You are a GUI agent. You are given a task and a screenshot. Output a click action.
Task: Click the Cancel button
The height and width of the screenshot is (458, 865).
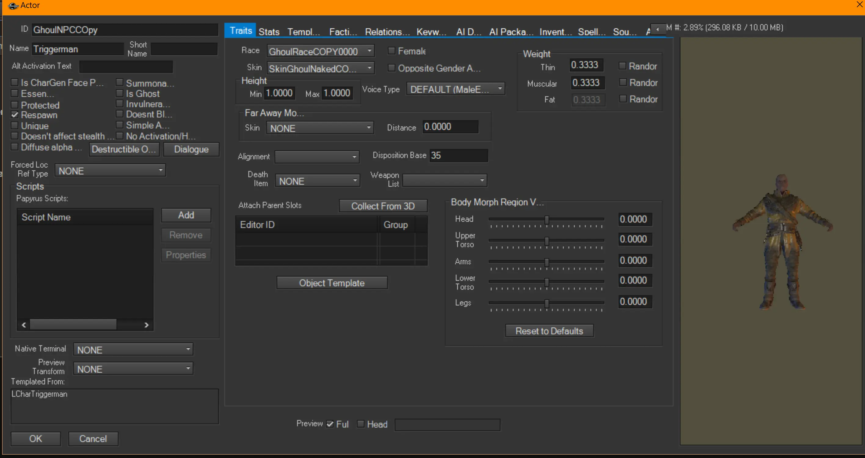point(93,438)
